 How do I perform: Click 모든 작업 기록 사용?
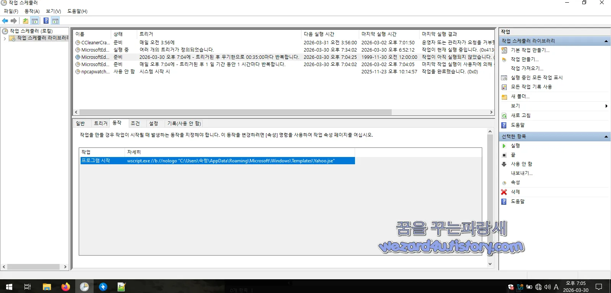point(531,87)
